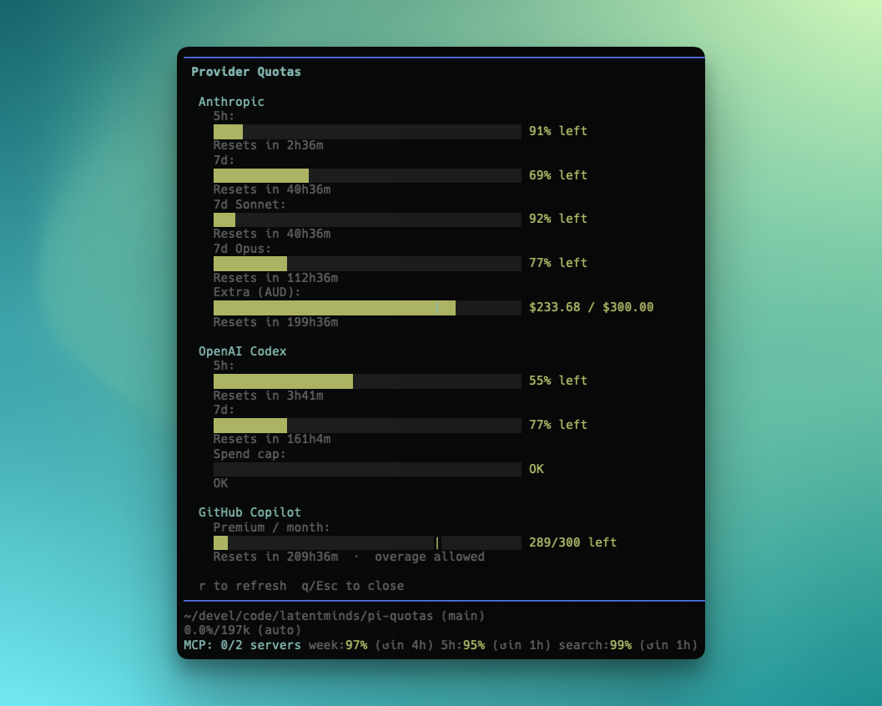Select the 0.0%/197k (auto) status
The width and height of the screenshot is (882, 706).
[x=243, y=630]
